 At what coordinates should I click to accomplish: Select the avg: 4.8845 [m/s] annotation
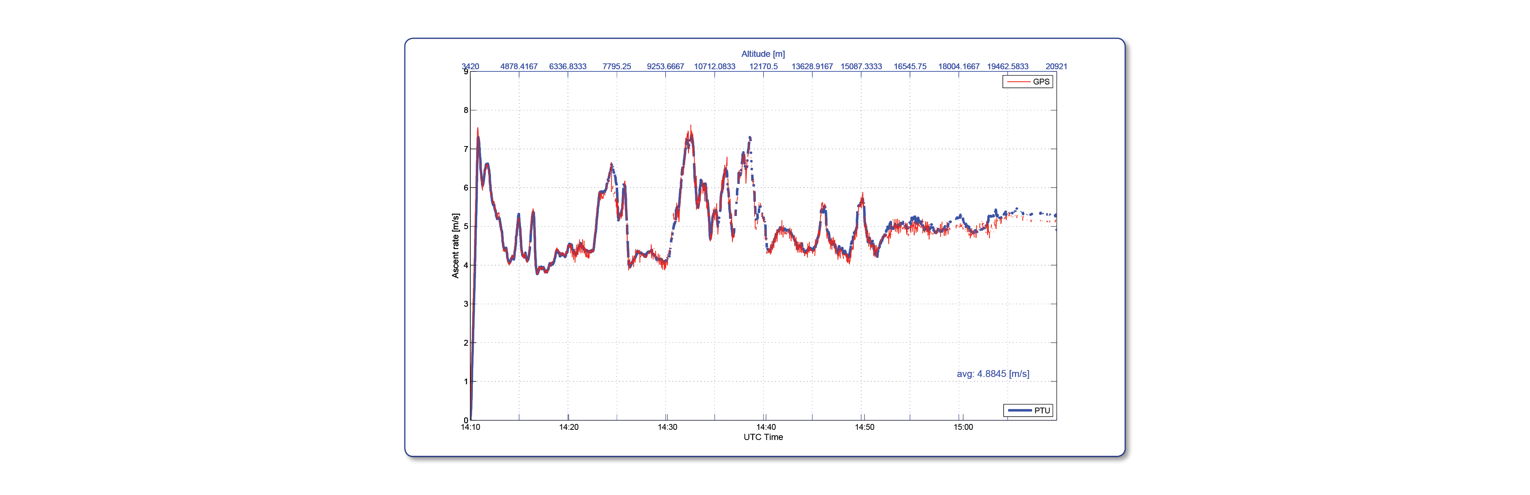(992, 374)
